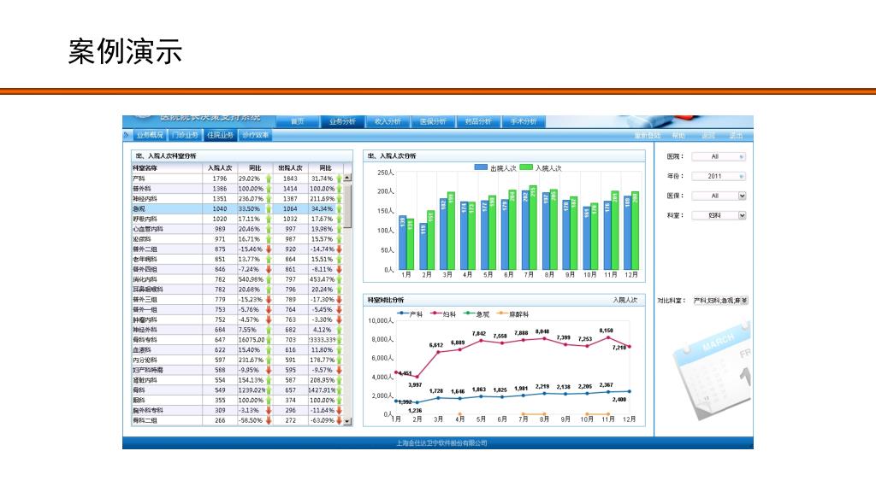This screenshot has height=492, width=876.
Task: Click the blue 出院人次 legend swatch
Action: 481,167
